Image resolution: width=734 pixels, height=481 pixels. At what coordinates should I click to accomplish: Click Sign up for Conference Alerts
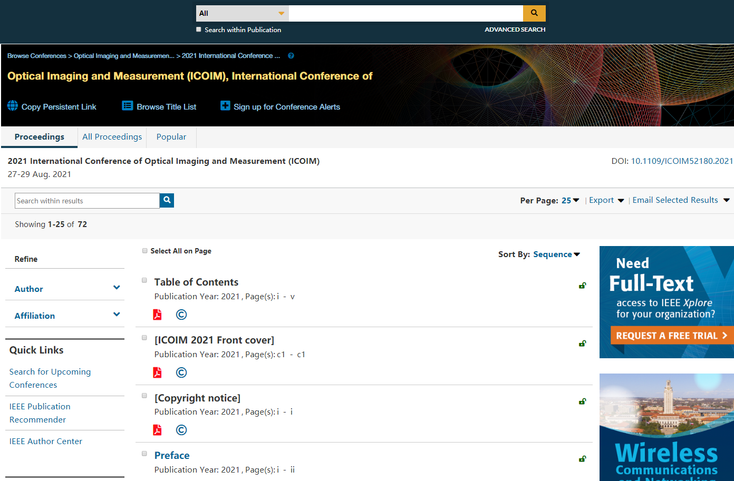287,107
